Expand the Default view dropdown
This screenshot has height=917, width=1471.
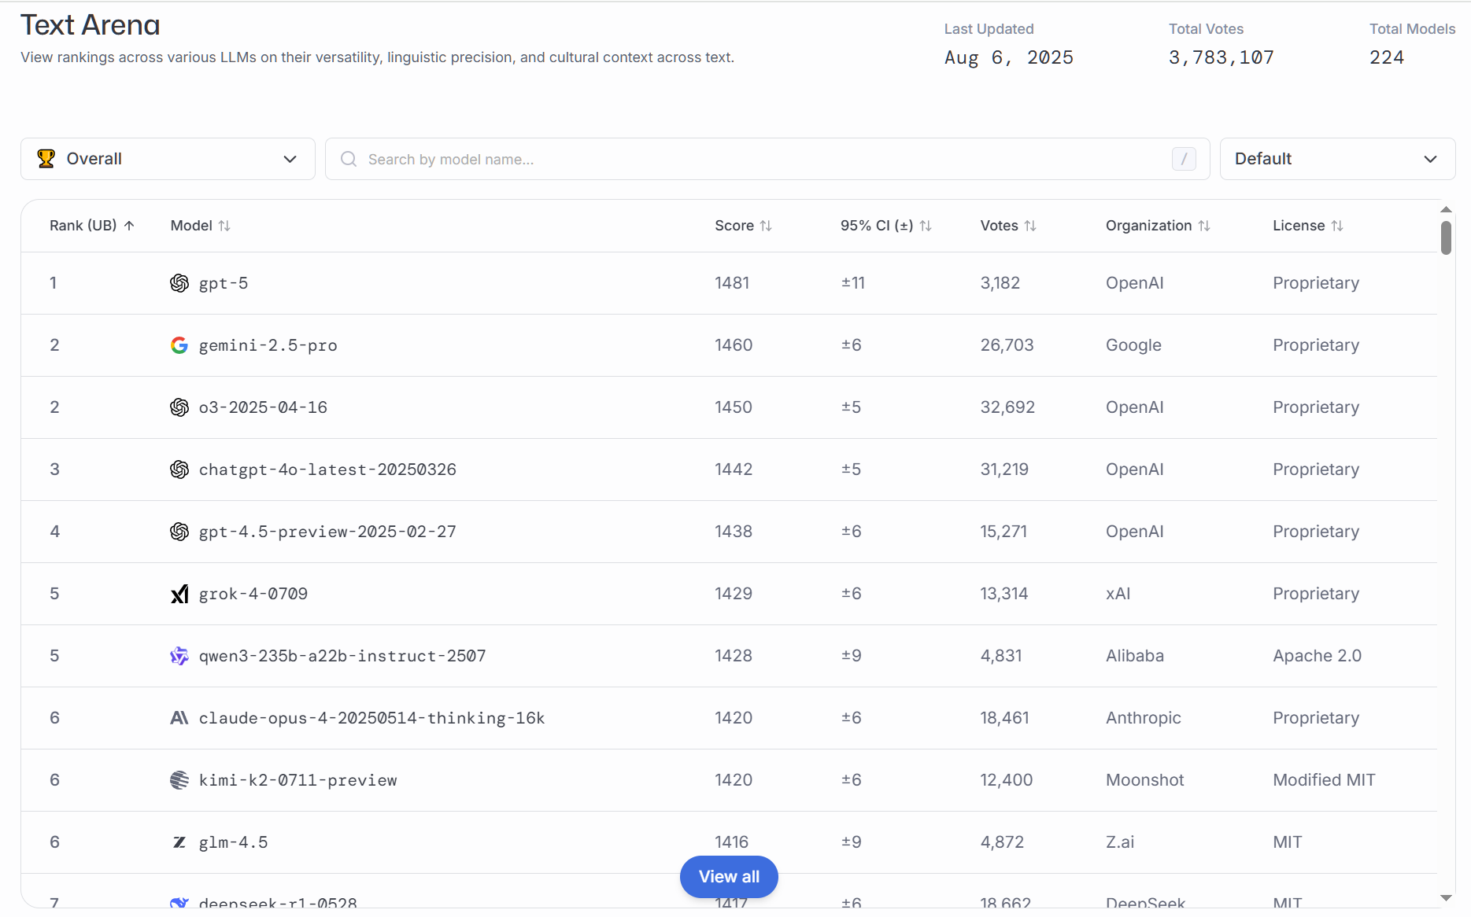click(1336, 159)
